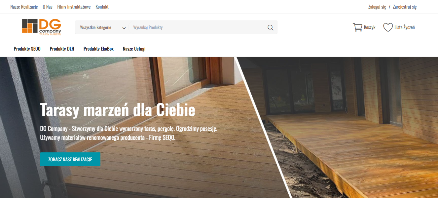
Task: Go to Nasze Realizacje link
Action: pyautogui.click(x=24, y=7)
